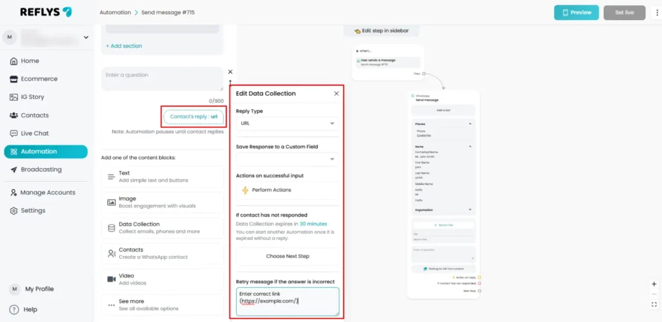Click the Preview button
The height and width of the screenshot is (322, 662).
pyautogui.click(x=576, y=12)
